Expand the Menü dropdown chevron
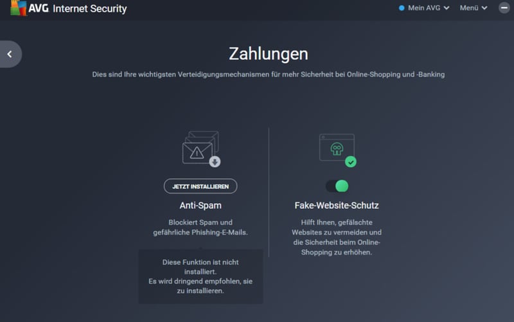514x322 pixels. coord(484,8)
